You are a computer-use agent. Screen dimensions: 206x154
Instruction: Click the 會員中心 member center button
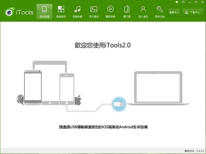pyautogui.click(x=174, y=12)
